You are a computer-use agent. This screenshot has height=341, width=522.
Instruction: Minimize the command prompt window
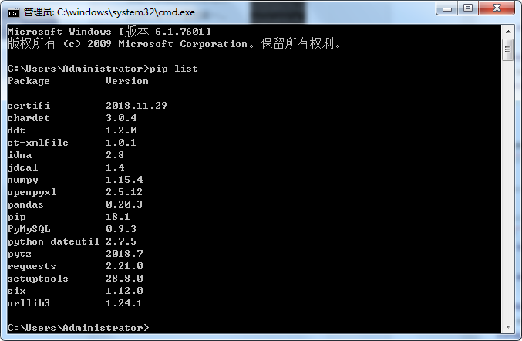(447, 8)
